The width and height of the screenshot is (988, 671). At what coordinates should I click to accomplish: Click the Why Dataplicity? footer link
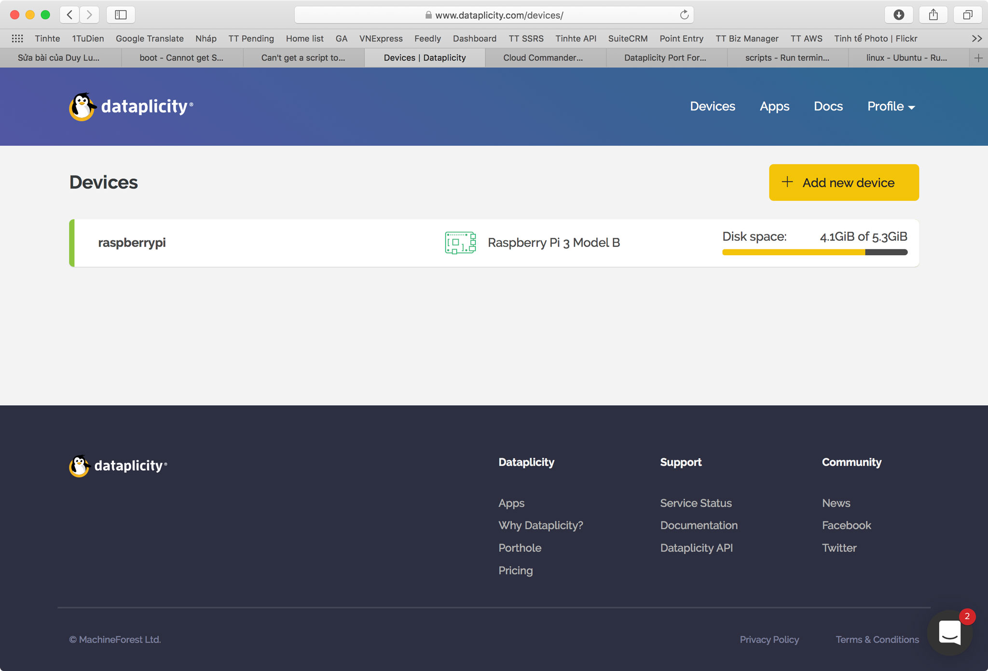click(x=541, y=525)
